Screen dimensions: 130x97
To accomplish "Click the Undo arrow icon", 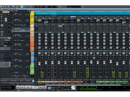I will pos(60,7).
